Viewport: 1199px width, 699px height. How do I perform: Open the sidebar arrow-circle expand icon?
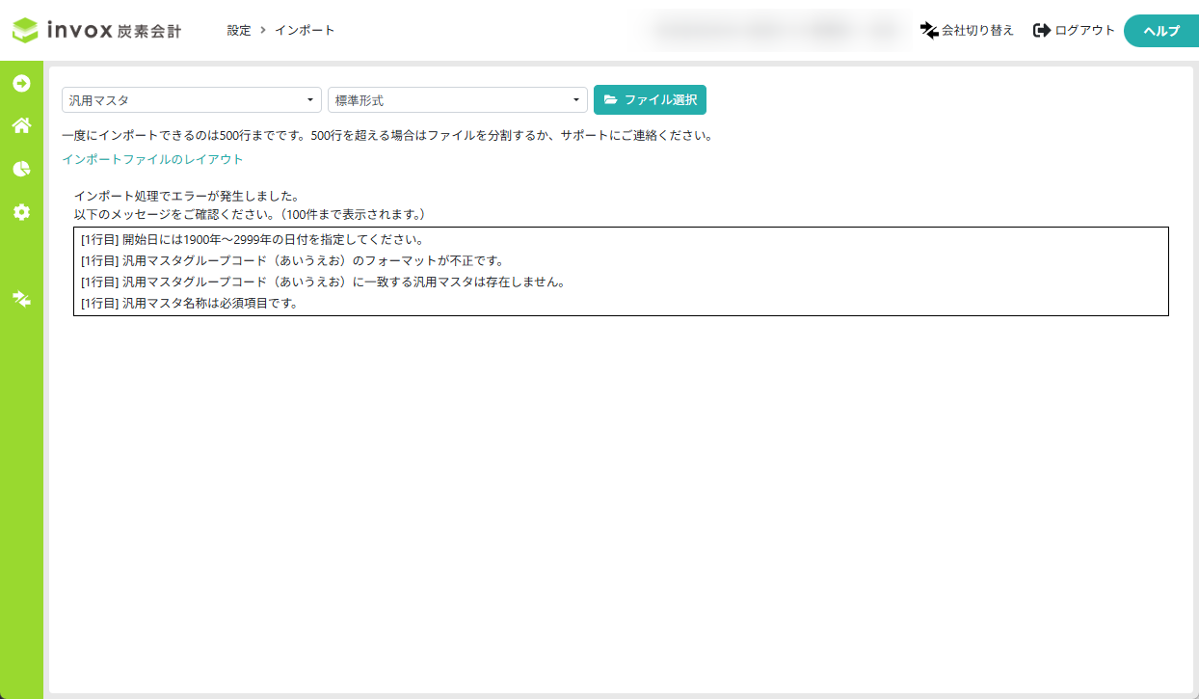(21, 84)
